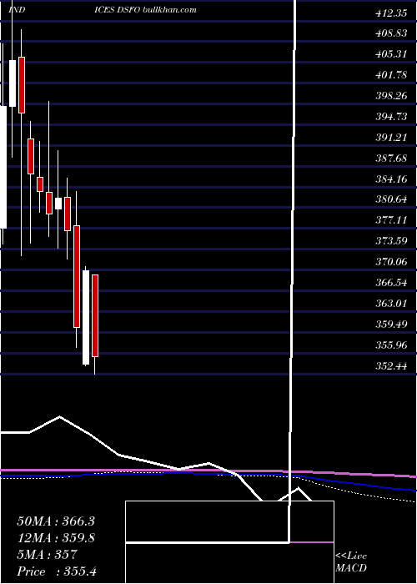Click the 359.49 price axis label
The width and height of the screenshot is (417, 584).
pyautogui.click(x=390, y=325)
